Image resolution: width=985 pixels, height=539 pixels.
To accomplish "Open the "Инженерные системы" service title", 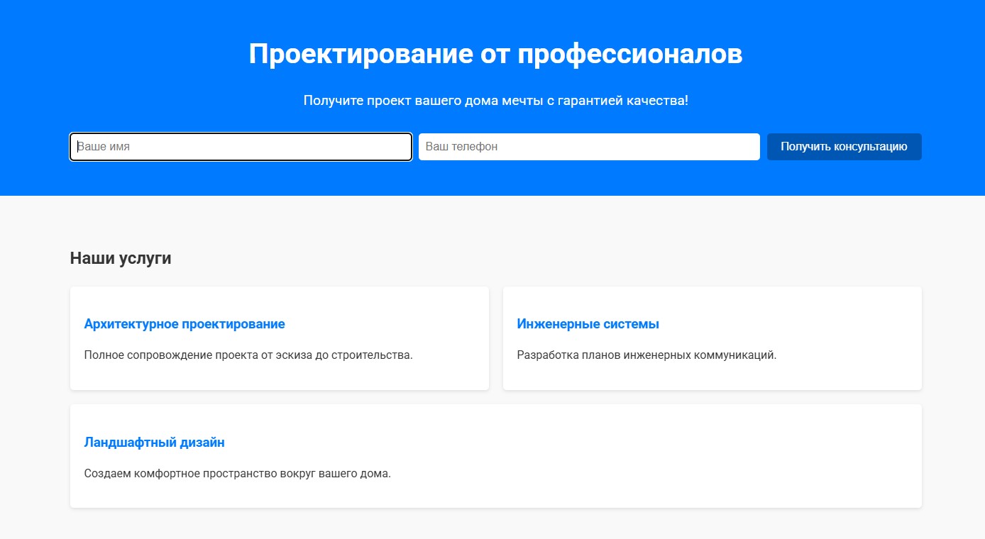I will [588, 324].
